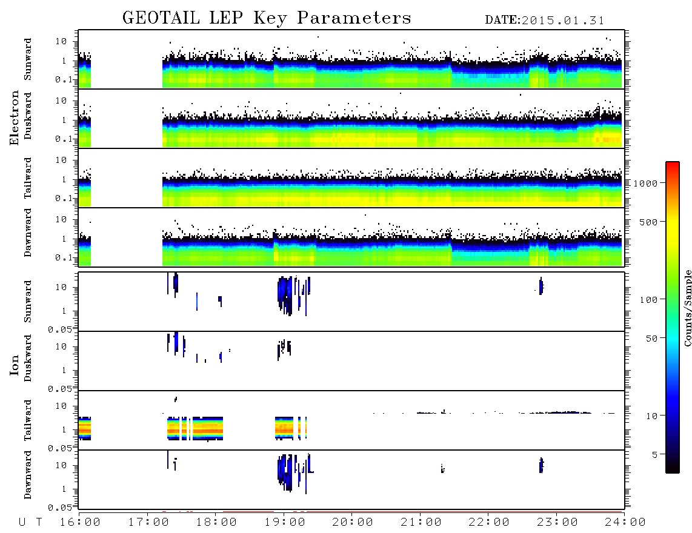
Task: Click the "1000" colorbar tick value
Action: [646, 184]
